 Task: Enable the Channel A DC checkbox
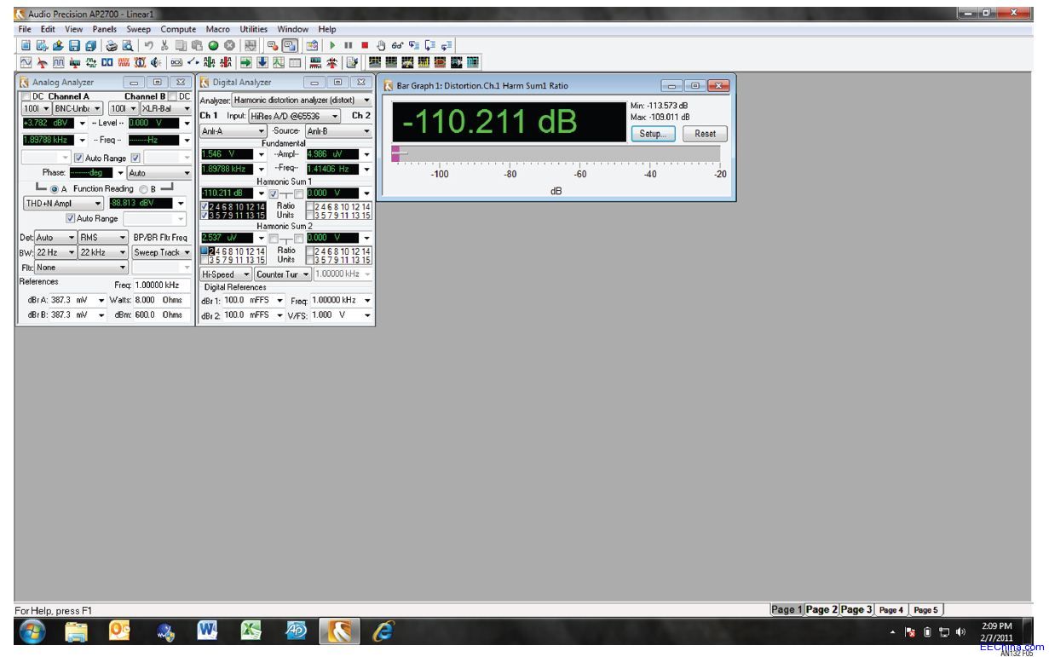[x=26, y=97]
